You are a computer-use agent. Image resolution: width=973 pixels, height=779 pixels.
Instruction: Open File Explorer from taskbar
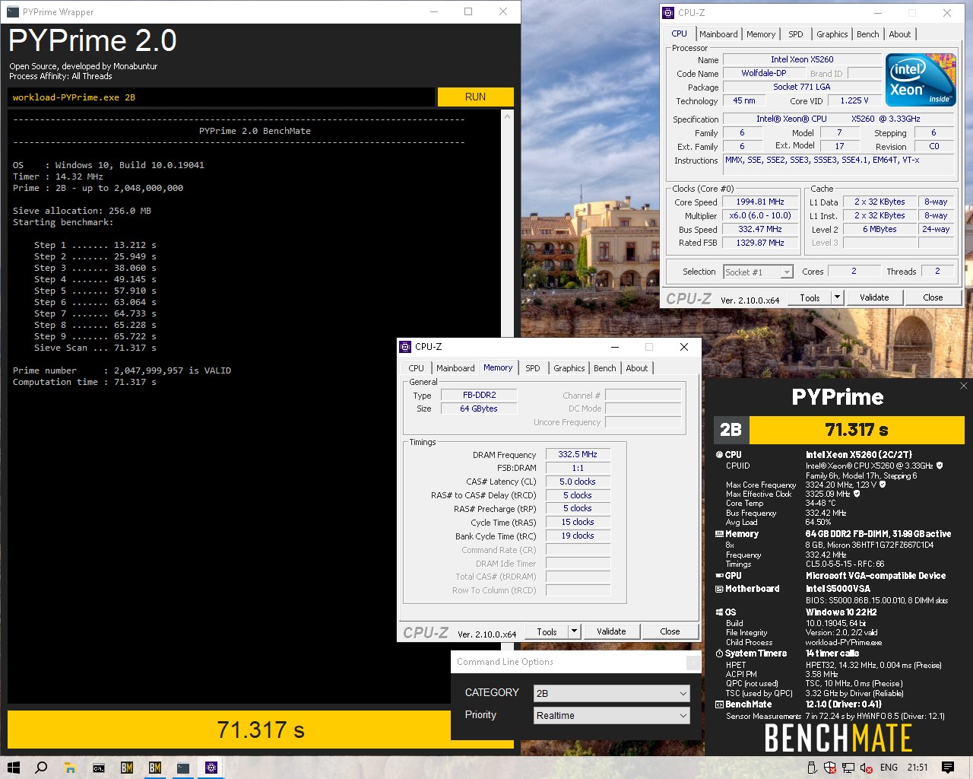pos(70,768)
